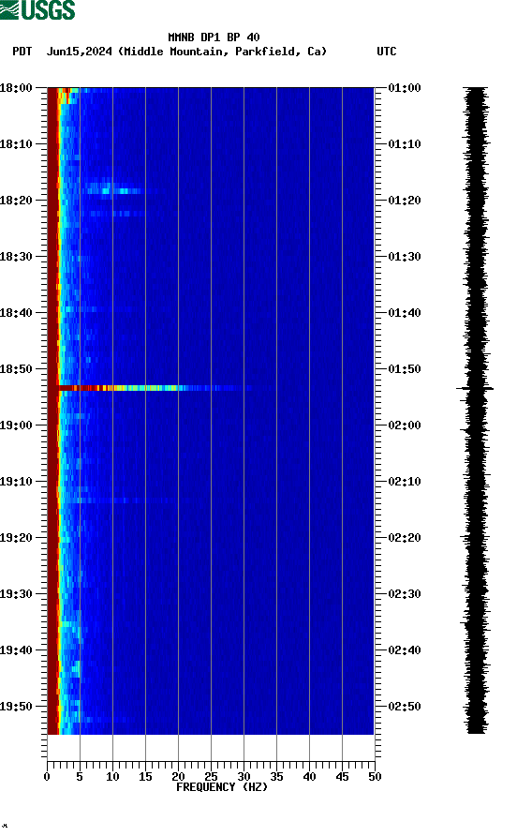The width and height of the screenshot is (517, 836).
Task: Click the '5' frequency axis tick
Action: (x=80, y=776)
